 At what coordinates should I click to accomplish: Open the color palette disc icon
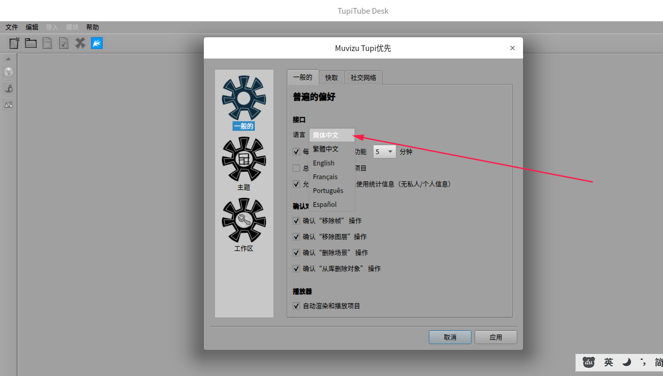[x=9, y=72]
